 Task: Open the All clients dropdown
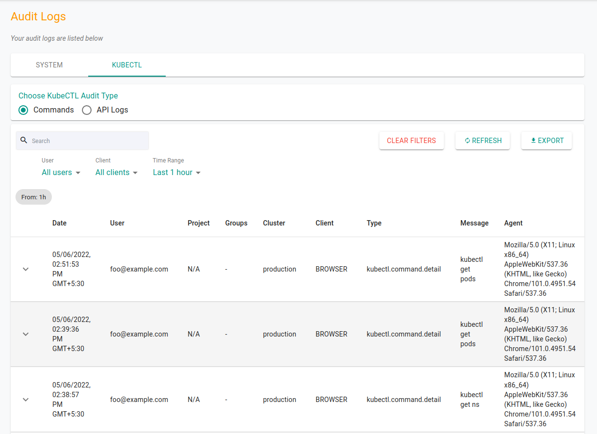117,172
